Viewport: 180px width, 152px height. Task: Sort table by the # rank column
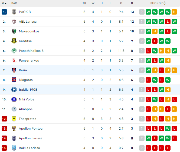click(4, 3)
